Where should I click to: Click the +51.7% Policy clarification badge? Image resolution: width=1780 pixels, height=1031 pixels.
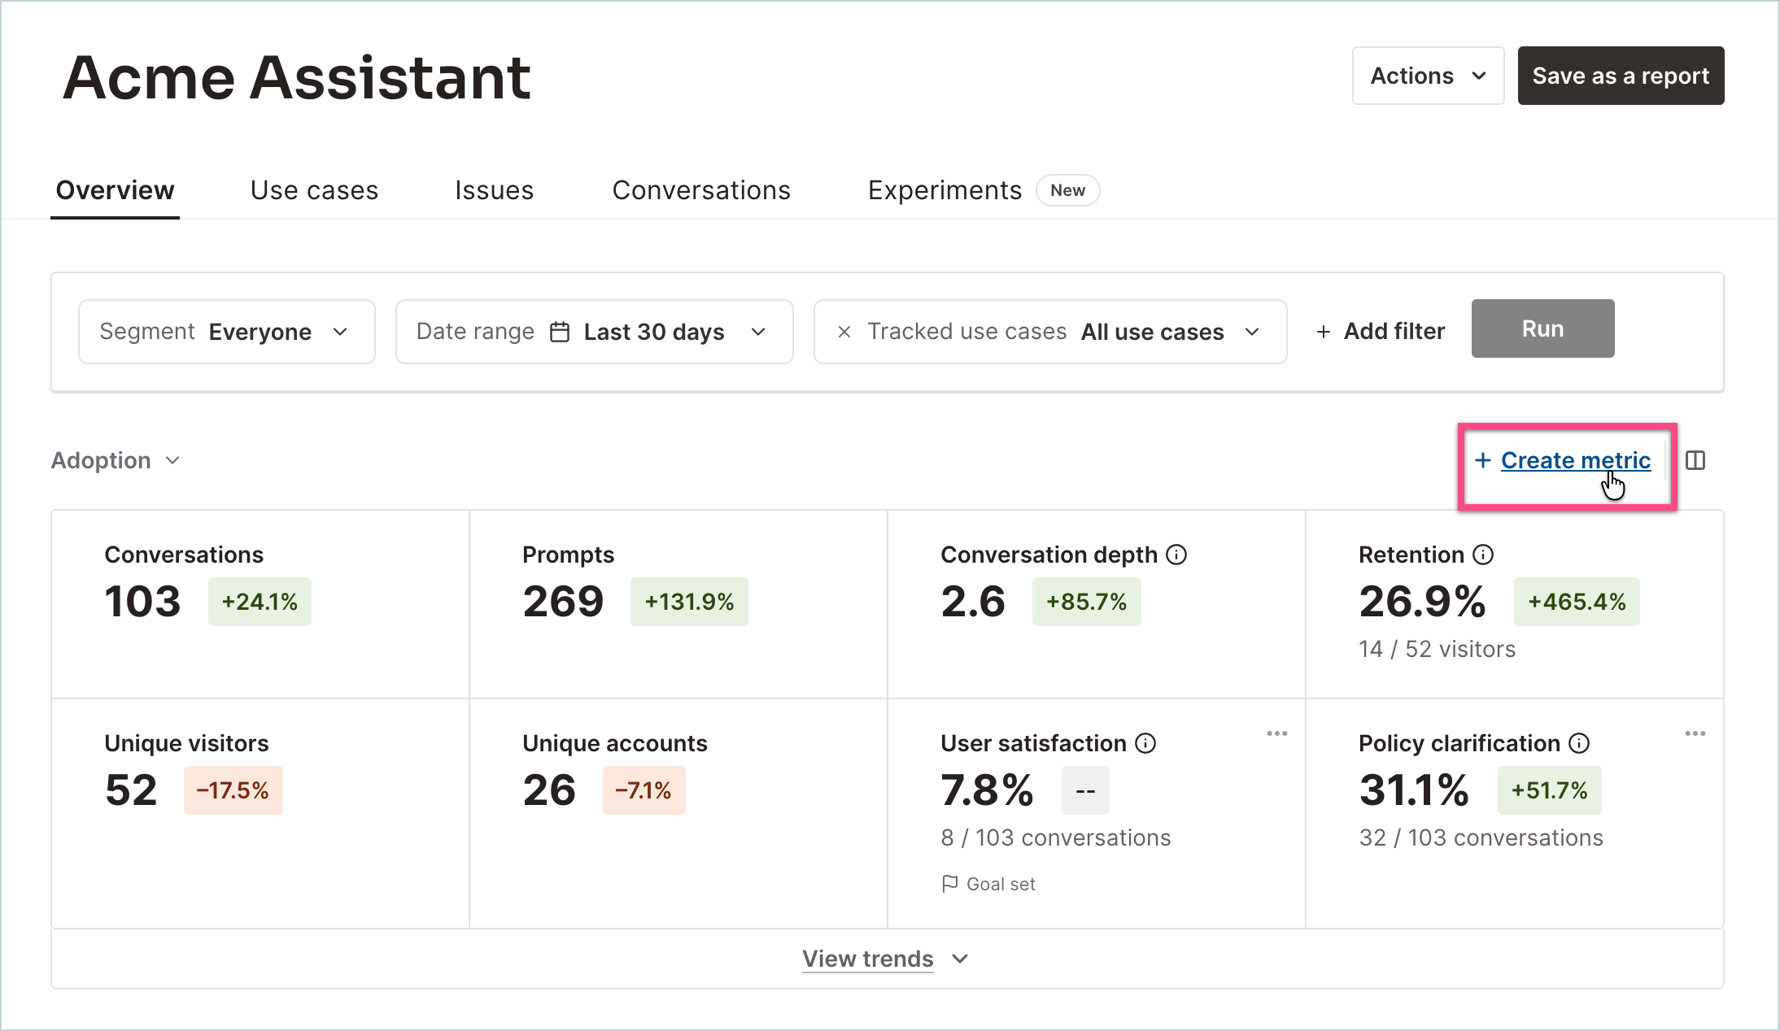tap(1549, 790)
